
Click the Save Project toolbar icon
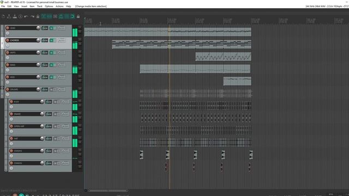[x=15, y=16]
